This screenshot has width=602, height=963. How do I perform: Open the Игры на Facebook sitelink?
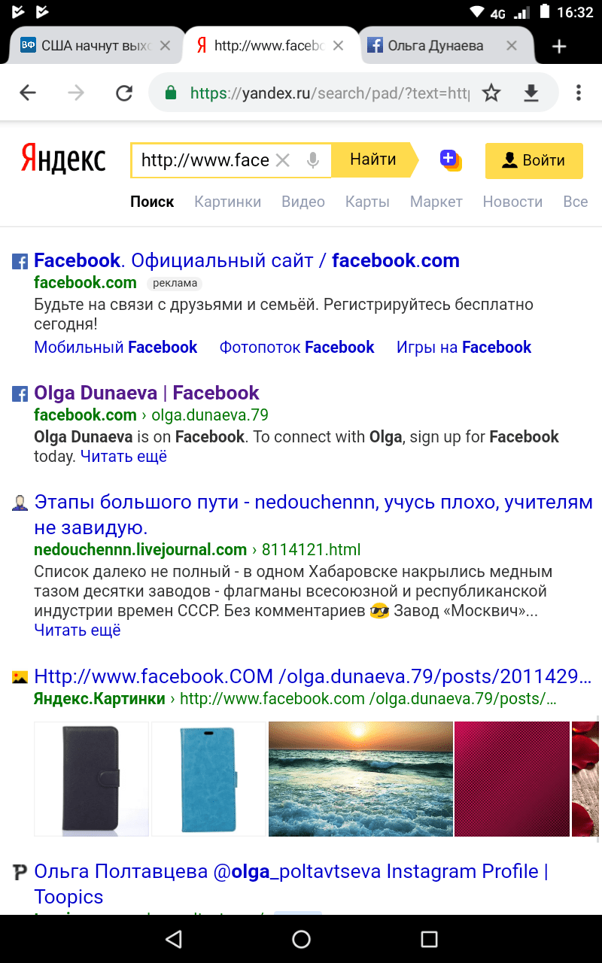[x=464, y=347]
